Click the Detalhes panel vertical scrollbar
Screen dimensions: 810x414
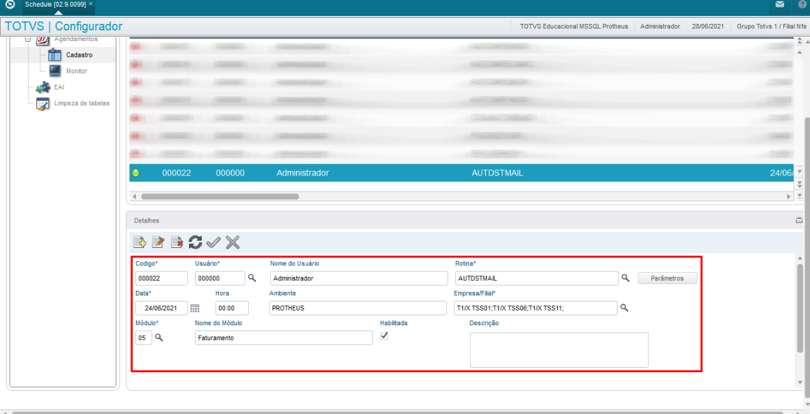pyautogui.click(x=799, y=308)
